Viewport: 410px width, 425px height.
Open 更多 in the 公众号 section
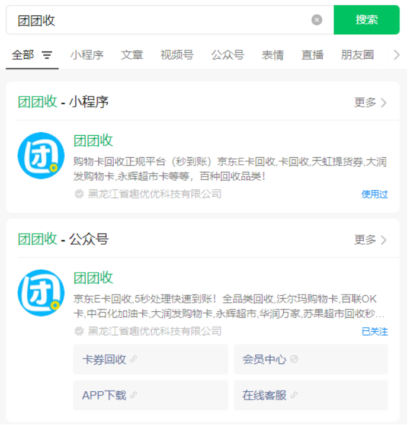tap(370, 239)
